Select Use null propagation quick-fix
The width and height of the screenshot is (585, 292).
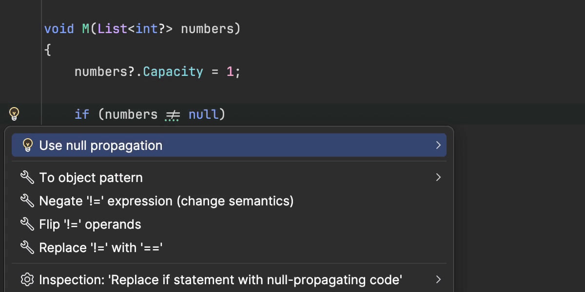[x=101, y=145]
